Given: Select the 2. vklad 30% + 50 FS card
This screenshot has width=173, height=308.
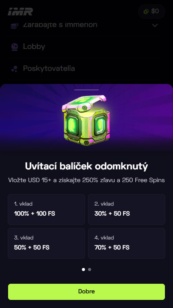Looking at the screenshot, I should (126, 209).
